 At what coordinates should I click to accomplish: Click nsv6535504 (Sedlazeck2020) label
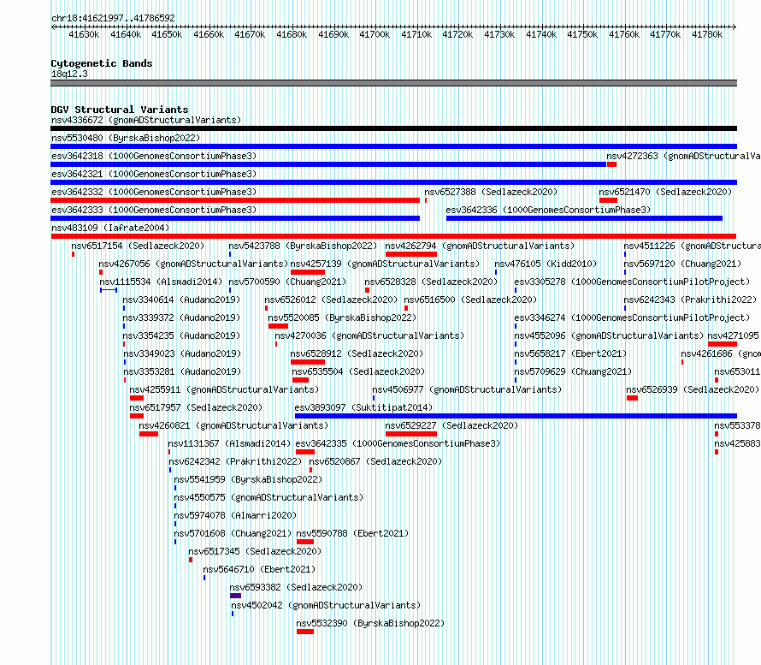pyautogui.click(x=358, y=371)
